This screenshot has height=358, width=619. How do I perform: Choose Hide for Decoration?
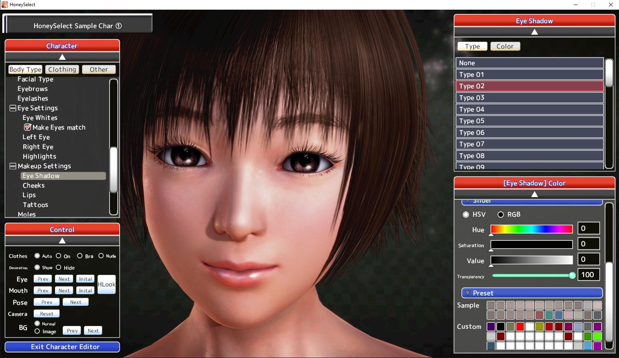(x=59, y=268)
